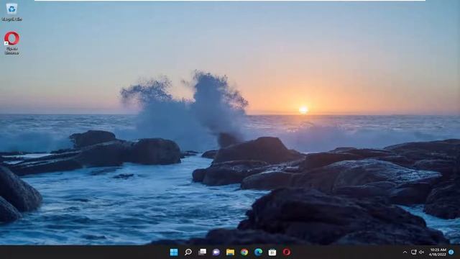Open network status in system tray
The width and height of the screenshot is (460, 259).
(414, 252)
